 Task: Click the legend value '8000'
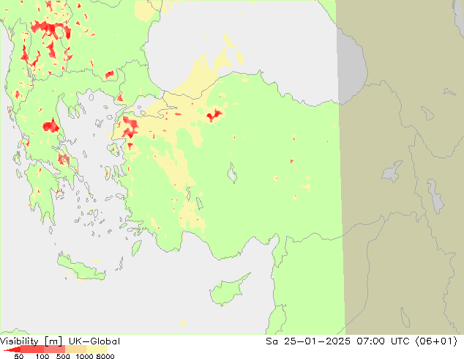tap(105, 356)
